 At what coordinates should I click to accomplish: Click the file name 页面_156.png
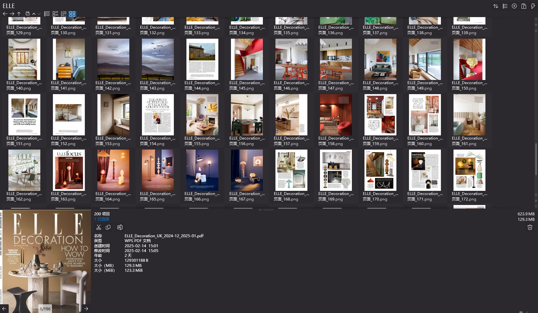click(x=242, y=144)
